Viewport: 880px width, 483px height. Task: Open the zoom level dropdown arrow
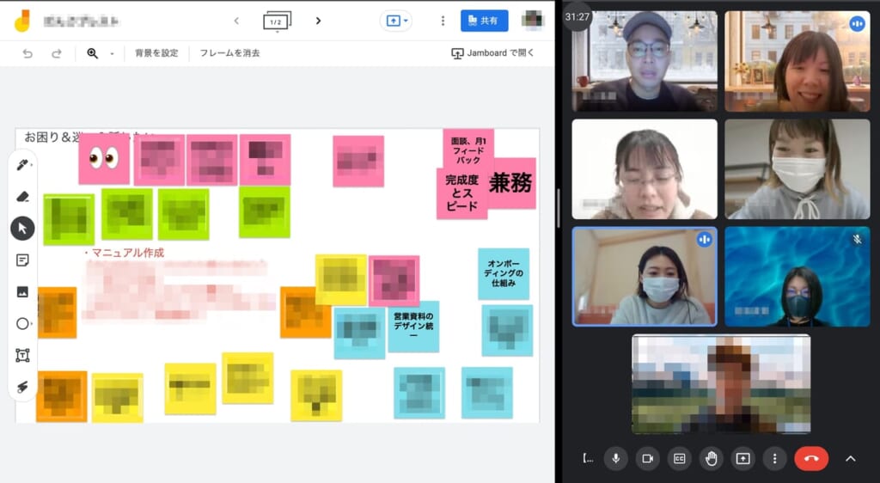point(112,53)
